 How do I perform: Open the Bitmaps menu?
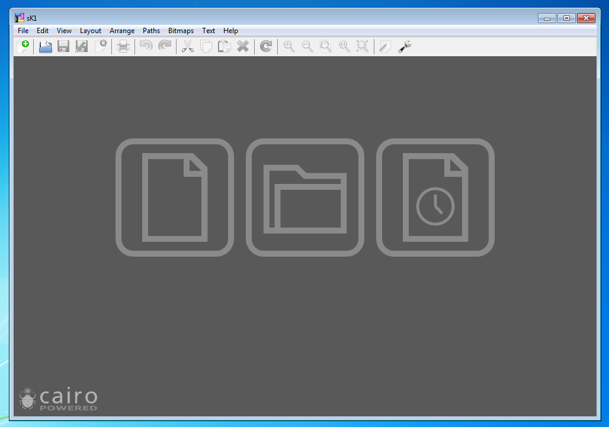[181, 31]
